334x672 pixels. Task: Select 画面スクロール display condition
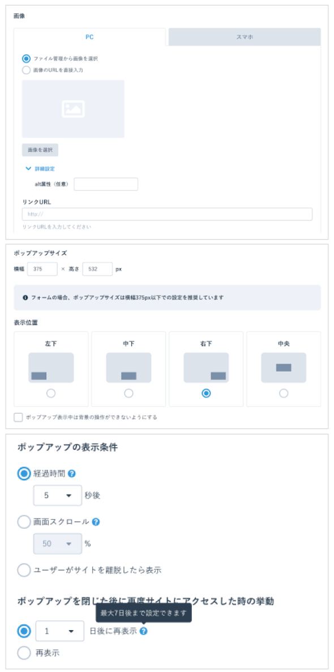(x=24, y=522)
